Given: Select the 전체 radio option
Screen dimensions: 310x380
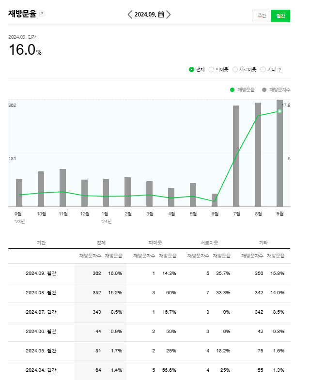Looking at the screenshot, I should tap(192, 70).
